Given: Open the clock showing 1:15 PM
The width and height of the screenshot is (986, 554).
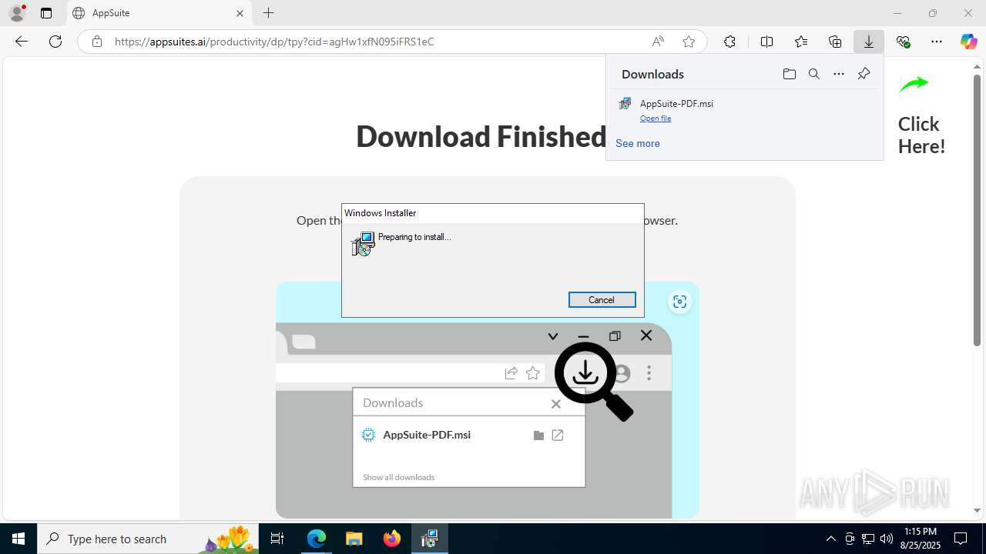Looking at the screenshot, I should (921, 539).
